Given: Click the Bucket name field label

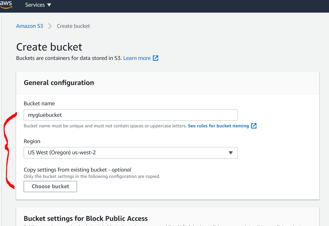Looking at the screenshot, I should tap(39, 103).
